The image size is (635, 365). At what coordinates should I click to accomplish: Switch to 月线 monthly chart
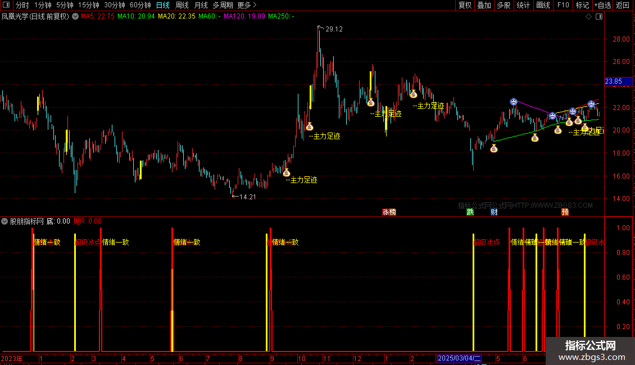(x=201, y=5)
